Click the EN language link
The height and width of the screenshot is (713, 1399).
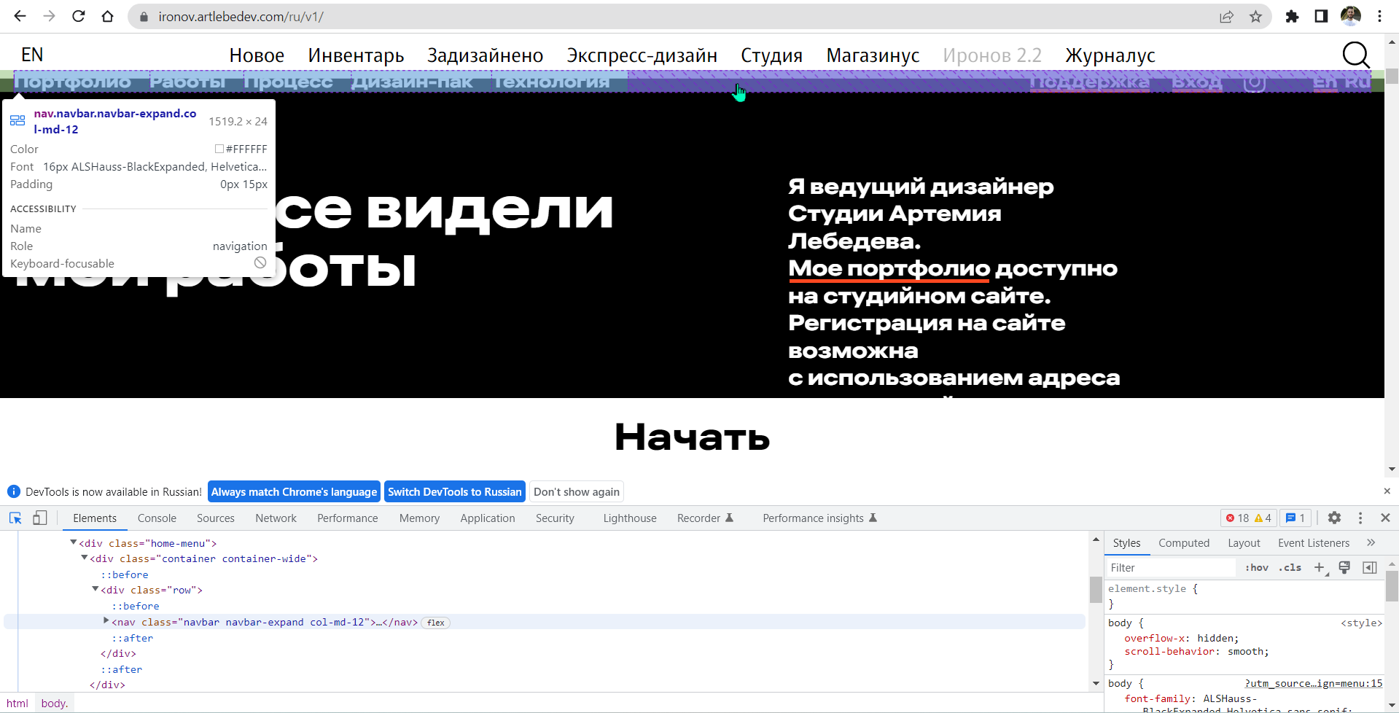point(32,55)
